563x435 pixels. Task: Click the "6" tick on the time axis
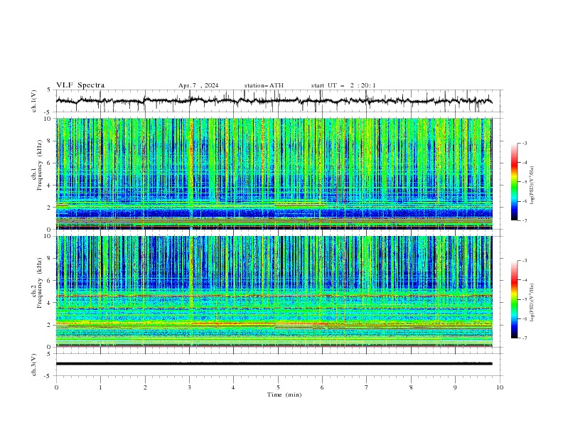[322, 387]
